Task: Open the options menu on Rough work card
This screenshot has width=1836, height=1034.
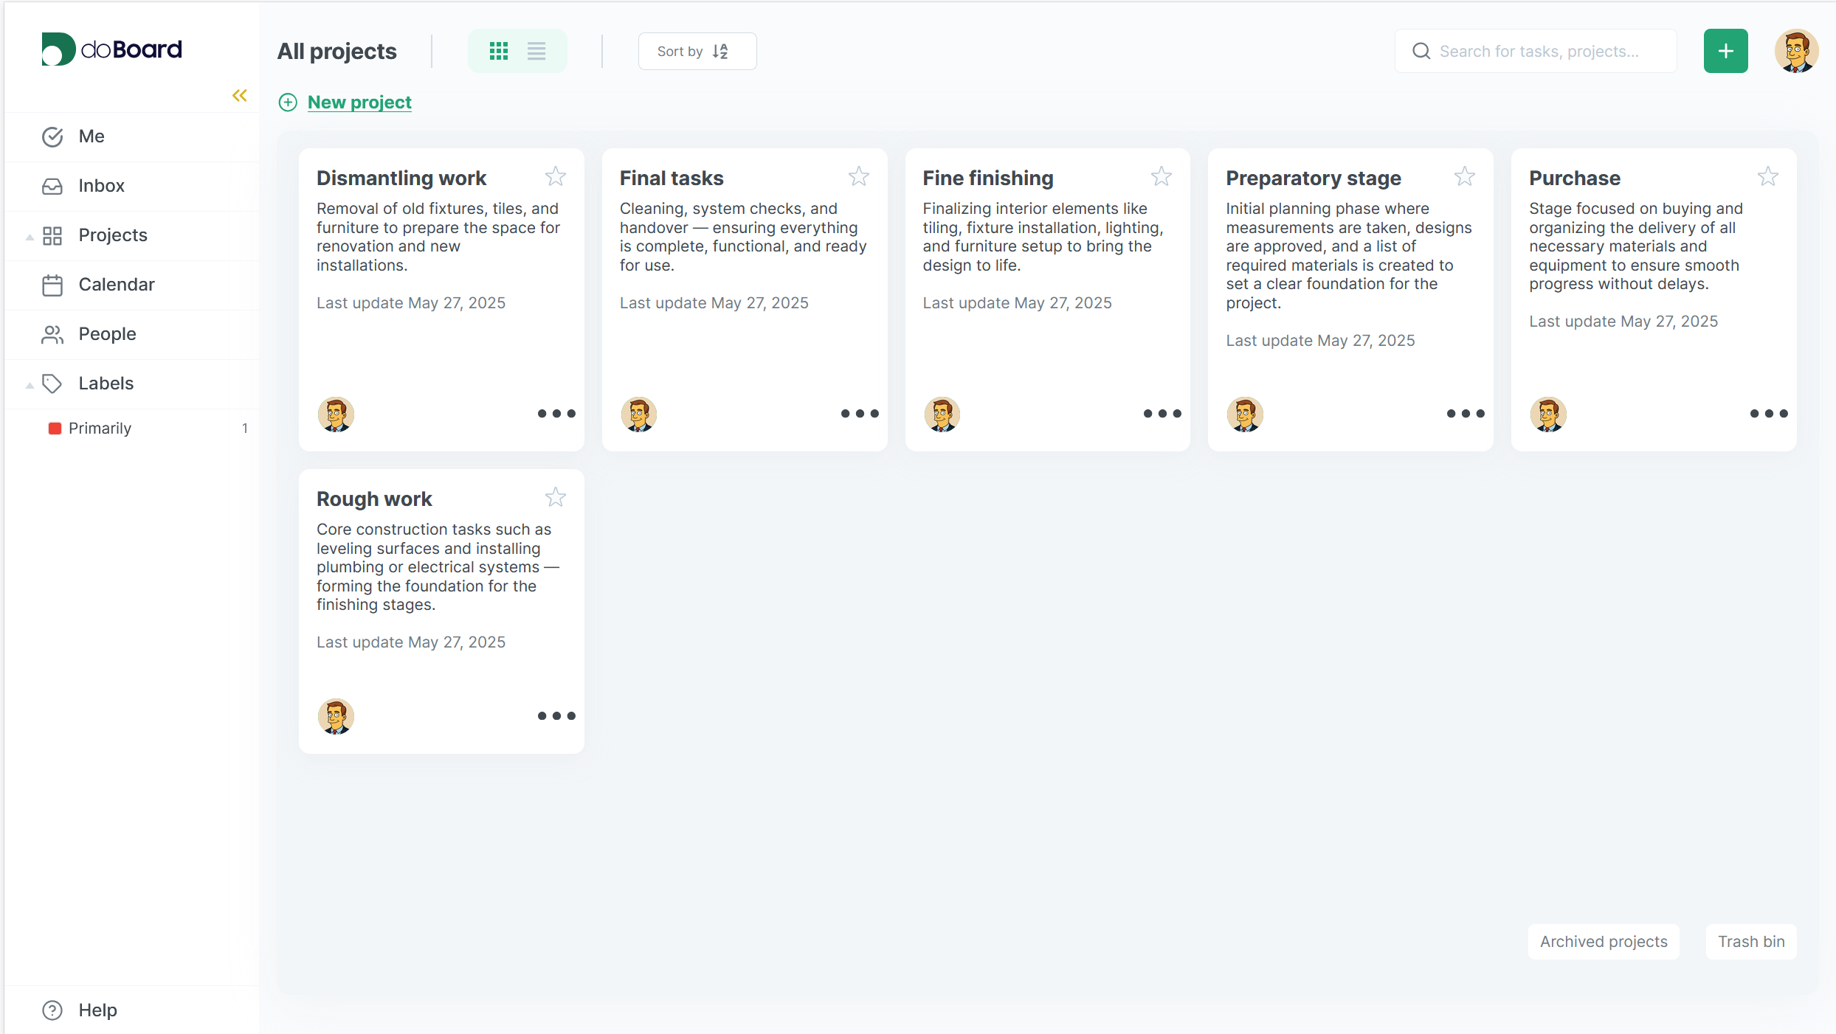Action: point(556,715)
